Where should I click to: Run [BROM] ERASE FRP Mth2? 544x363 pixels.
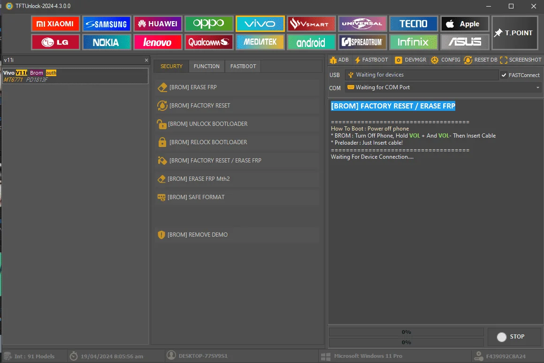[237, 179]
